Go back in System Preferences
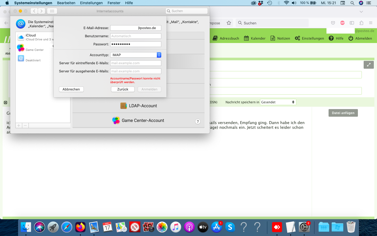This screenshot has height=236, width=377. point(34,11)
